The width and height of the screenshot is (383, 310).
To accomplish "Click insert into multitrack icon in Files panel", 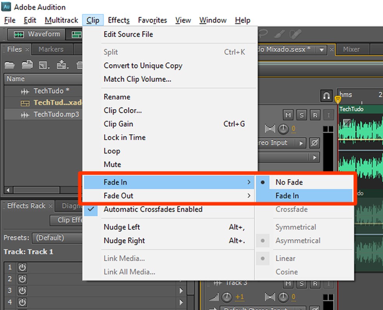I will coord(63,65).
